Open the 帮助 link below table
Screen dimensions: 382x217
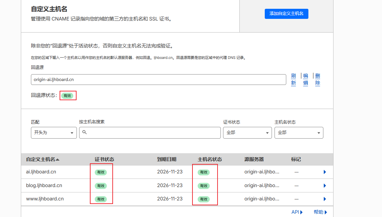[x=320, y=212]
